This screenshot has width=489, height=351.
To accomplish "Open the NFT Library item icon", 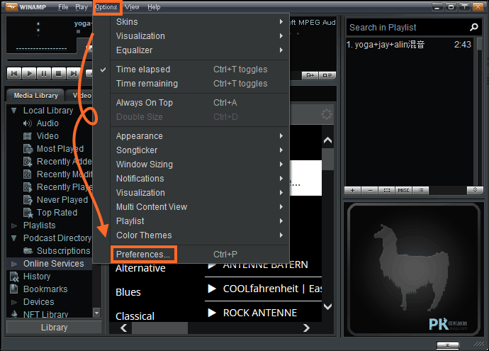I will tap(14, 314).
